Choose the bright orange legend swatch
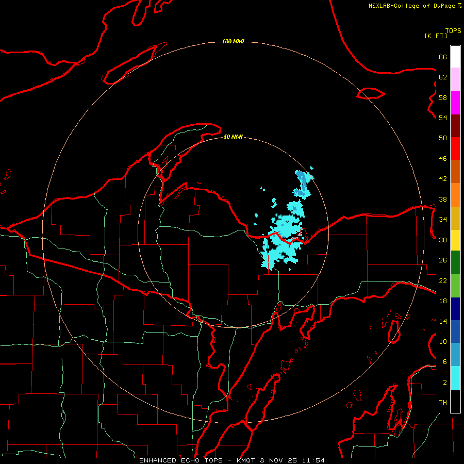 click(x=455, y=195)
